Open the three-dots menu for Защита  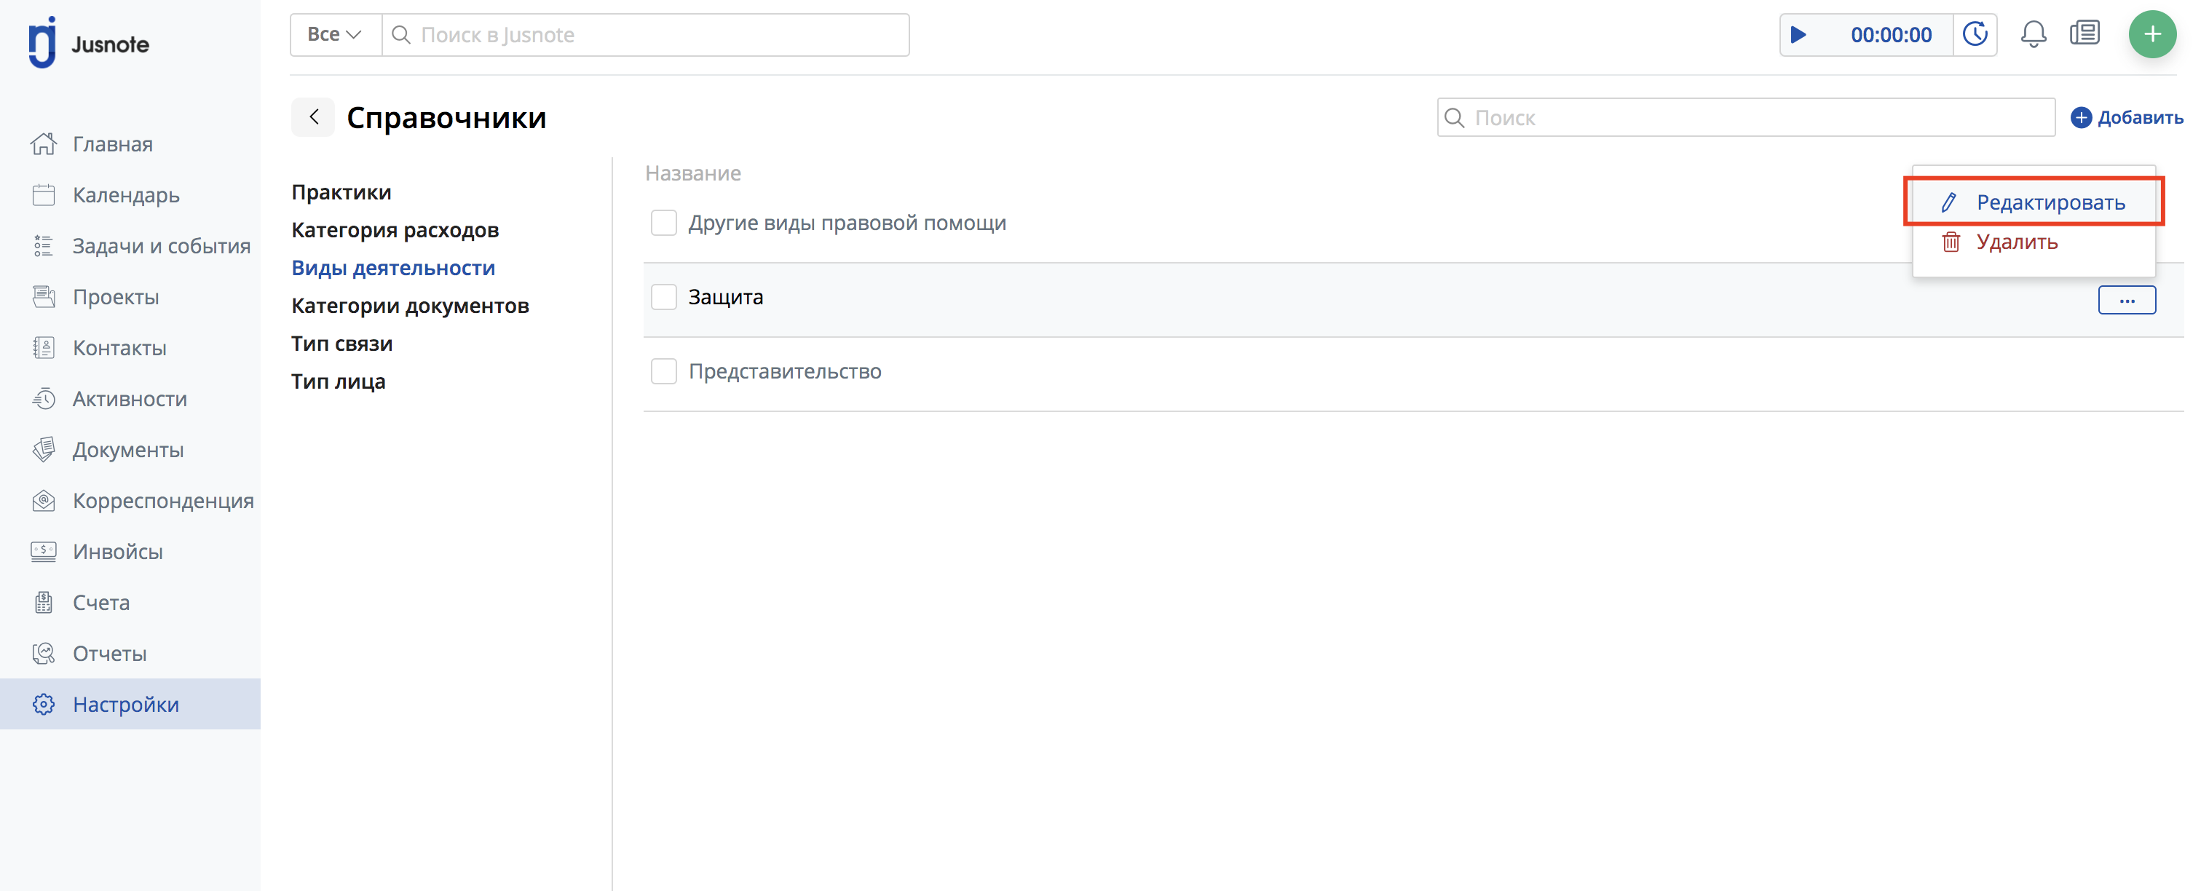coord(2126,300)
